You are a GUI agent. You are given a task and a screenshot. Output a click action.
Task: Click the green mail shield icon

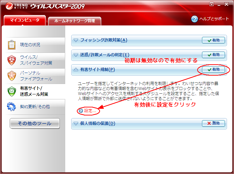tap(12, 91)
